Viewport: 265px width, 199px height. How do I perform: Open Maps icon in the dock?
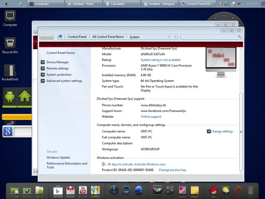tap(95, 190)
